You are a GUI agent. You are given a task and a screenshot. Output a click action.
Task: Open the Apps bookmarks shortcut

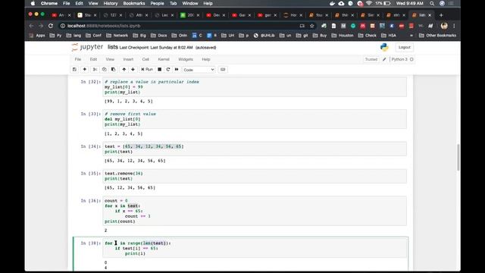click(x=37, y=36)
